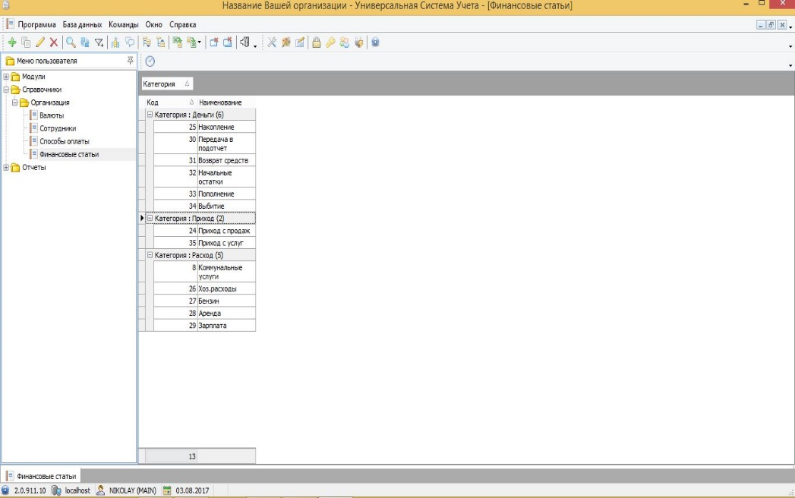The height and width of the screenshot is (498, 795).
Task: Click the funnel filter toolbar icon
Action: (x=99, y=43)
